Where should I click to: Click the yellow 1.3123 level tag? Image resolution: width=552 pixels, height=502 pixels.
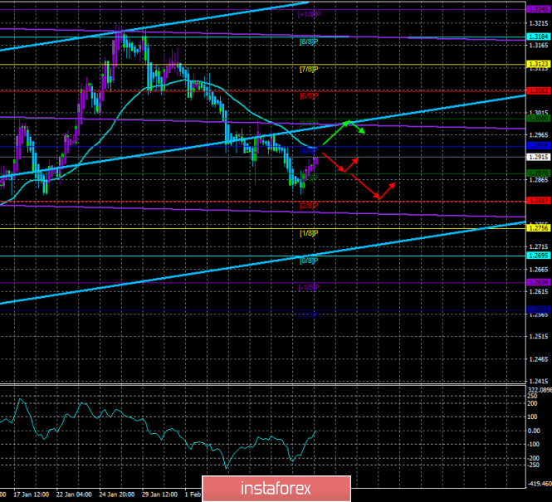click(x=538, y=64)
